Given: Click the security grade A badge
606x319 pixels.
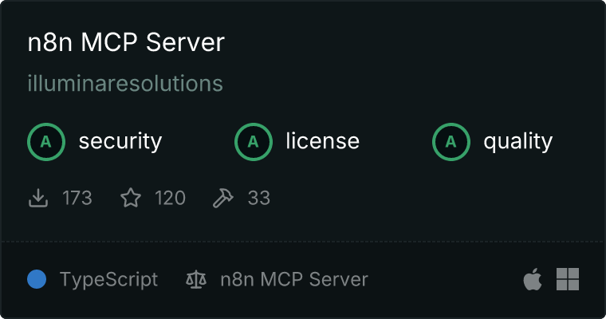Looking at the screenshot, I should tap(46, 142).
